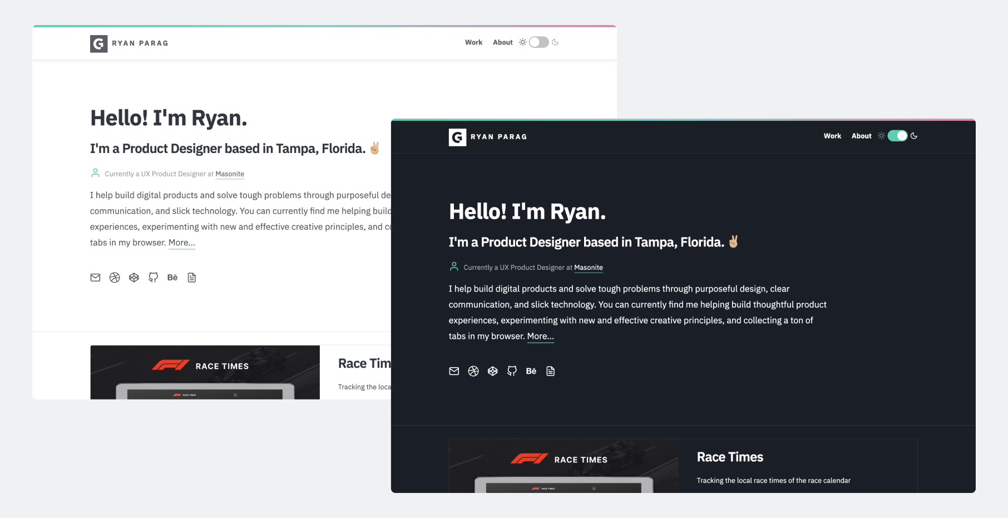Follow Masonite link in dark window
Screen dimensions: 1008x518
tap(588, 268)
